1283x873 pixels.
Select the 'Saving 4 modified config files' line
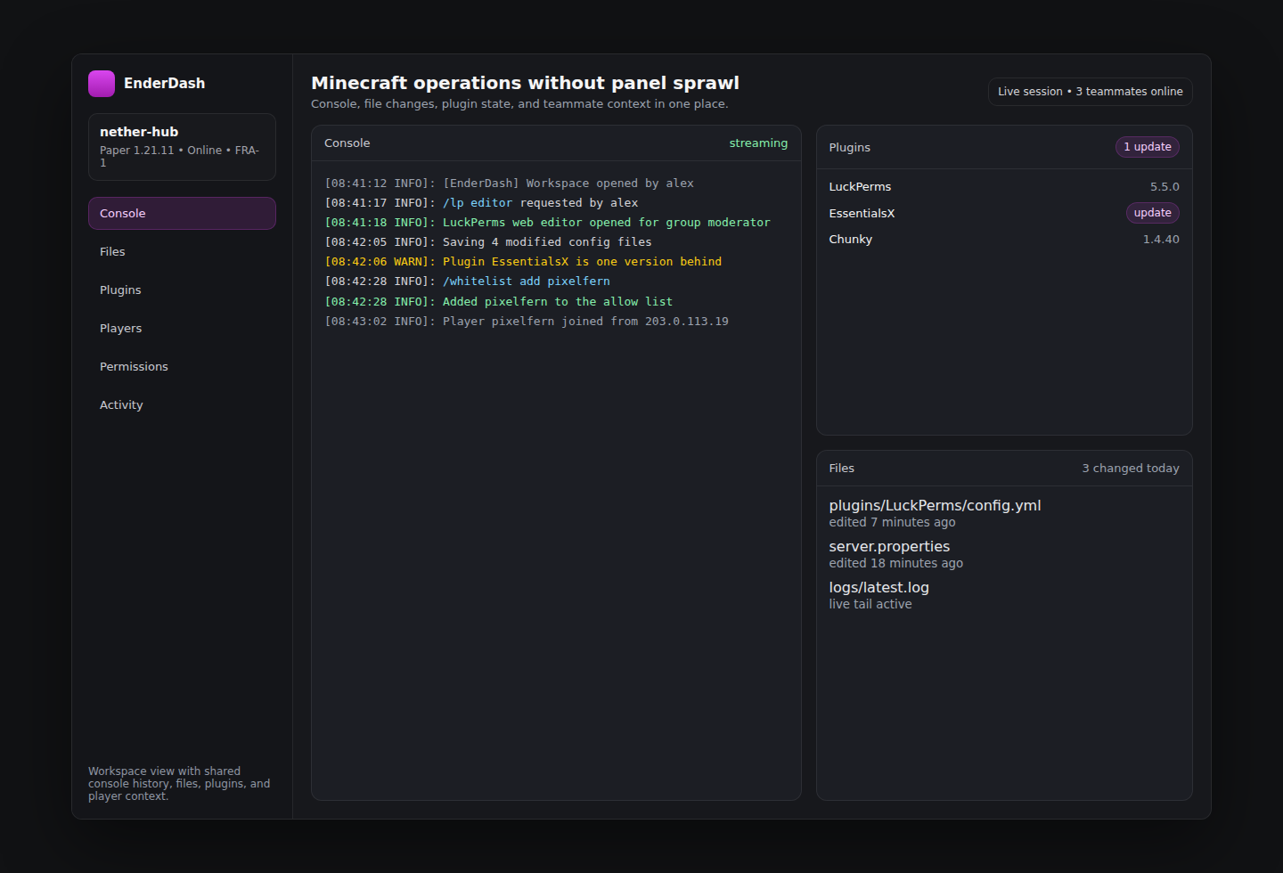488,242
